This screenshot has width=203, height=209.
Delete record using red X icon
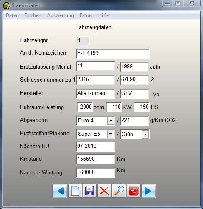pyautogui.click(x=104, y=191)
